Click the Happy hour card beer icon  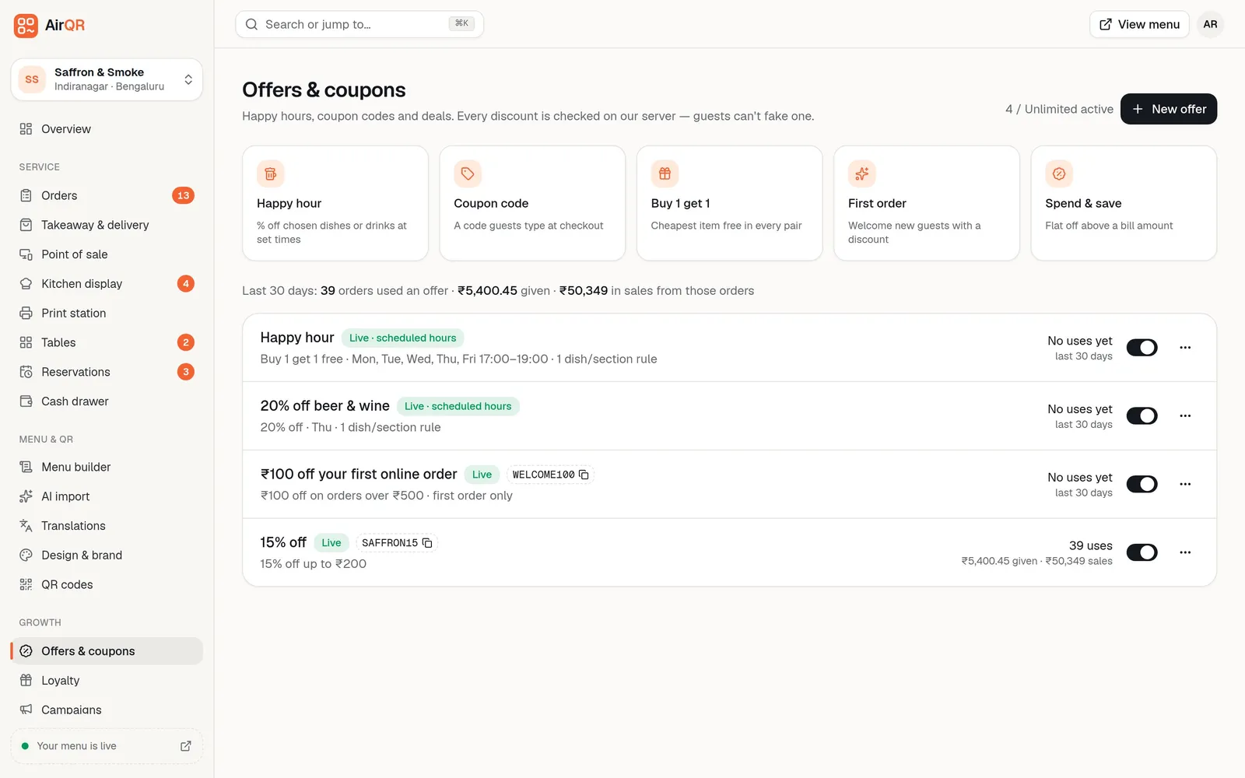271,174
